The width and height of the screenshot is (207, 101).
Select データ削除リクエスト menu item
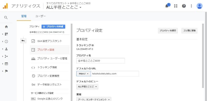50,85
